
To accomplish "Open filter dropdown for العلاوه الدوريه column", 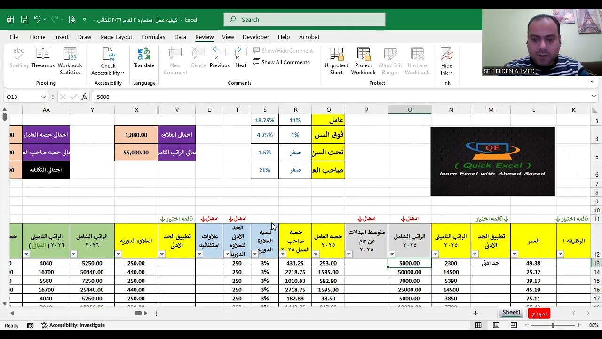I will [119, 254].
